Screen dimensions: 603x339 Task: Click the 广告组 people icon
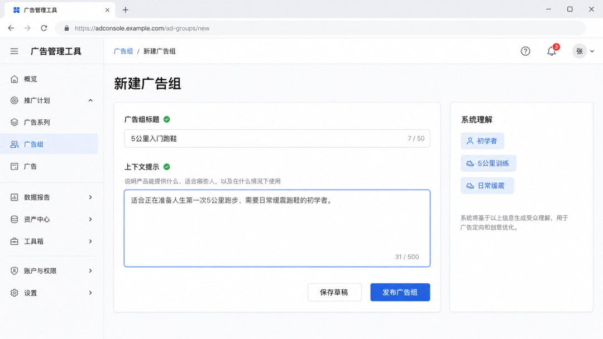click(14, 144)
